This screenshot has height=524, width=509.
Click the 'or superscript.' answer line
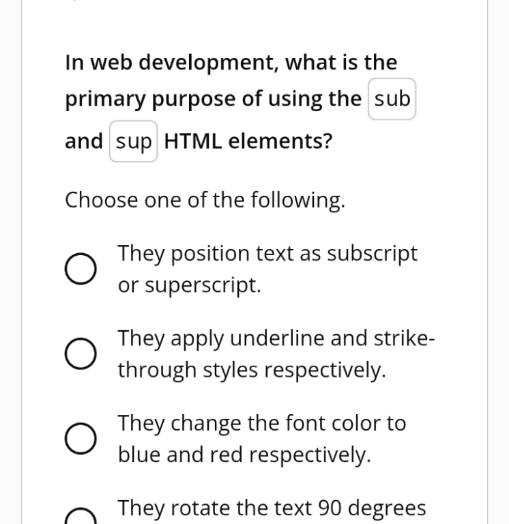tap(190, 286)
